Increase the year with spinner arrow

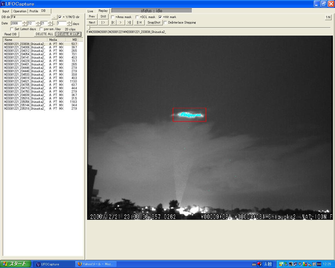(x=25, y=22)
